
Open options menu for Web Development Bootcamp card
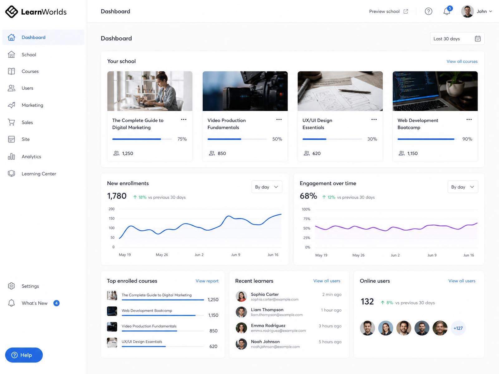tap(469, 119)
